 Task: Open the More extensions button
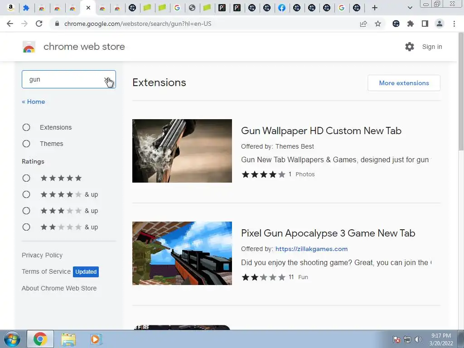[404, 83]
